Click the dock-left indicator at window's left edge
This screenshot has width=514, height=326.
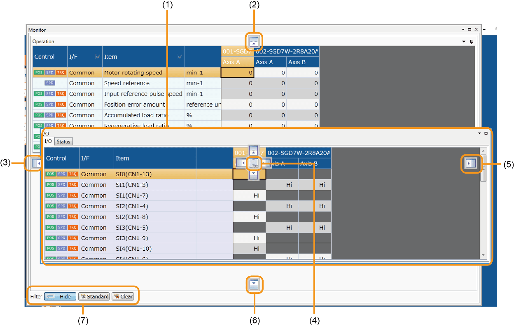[36, 163]
